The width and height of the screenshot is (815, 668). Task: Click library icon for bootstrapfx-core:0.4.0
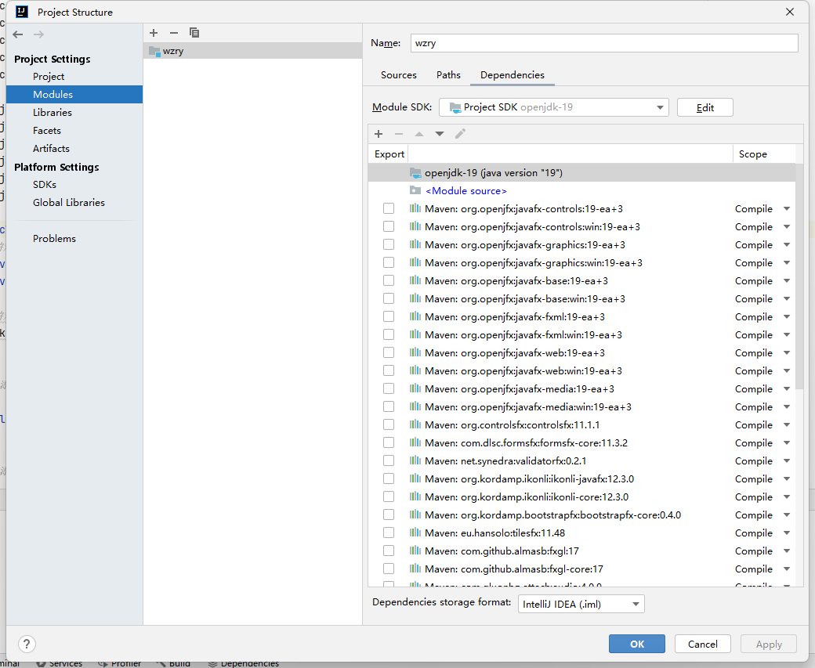(x=415, y=515)
